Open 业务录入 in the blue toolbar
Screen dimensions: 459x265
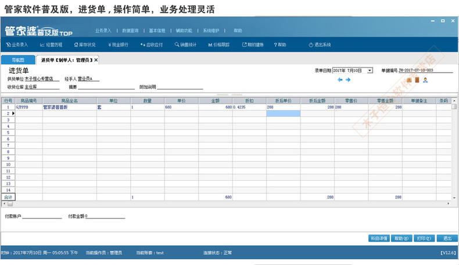[17, 45]
